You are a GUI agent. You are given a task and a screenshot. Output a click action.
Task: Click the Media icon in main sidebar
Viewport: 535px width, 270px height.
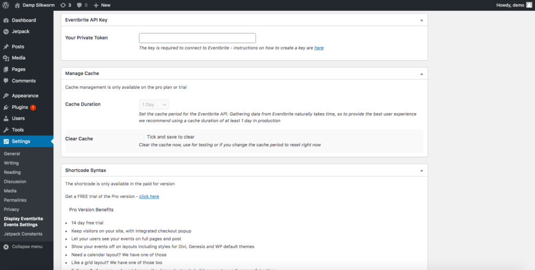click(6, 58)
